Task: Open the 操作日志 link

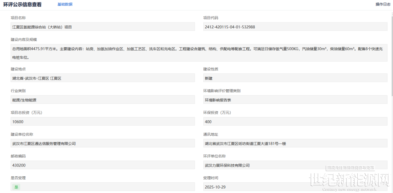Action: pos(383,4)
